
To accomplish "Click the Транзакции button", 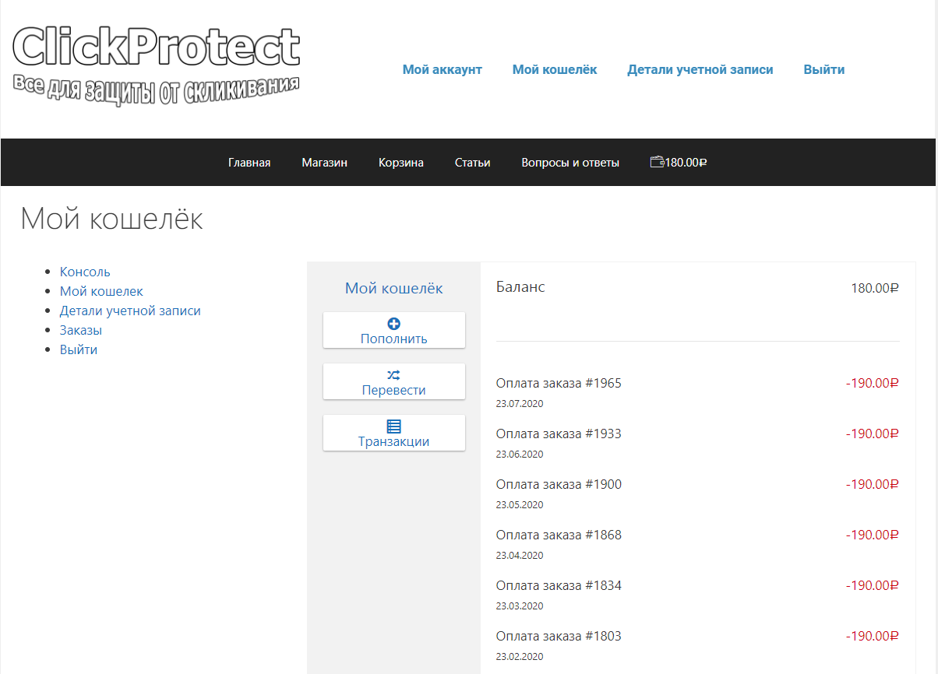I will click(x=394, y=433).
